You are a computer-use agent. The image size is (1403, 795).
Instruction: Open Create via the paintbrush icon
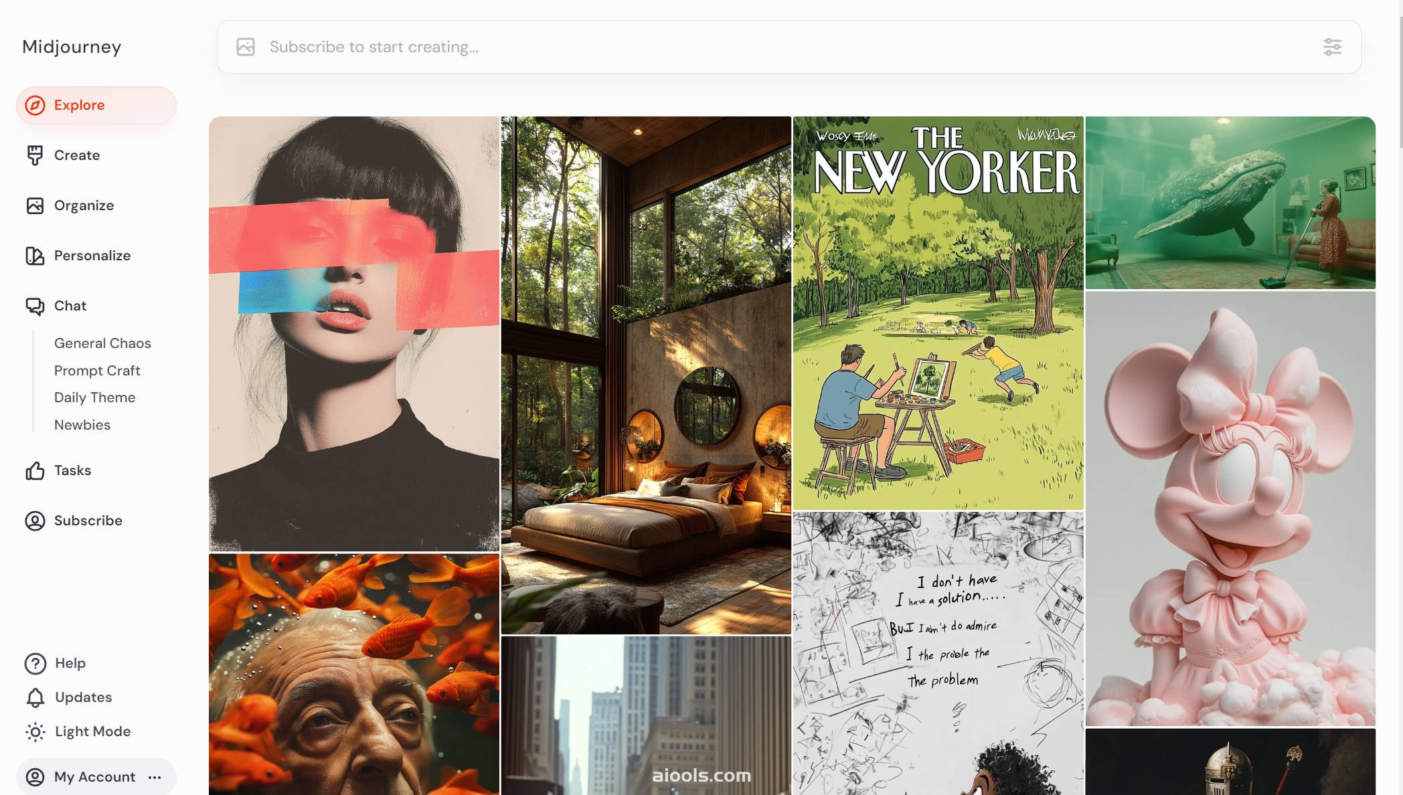pos(35,155)
